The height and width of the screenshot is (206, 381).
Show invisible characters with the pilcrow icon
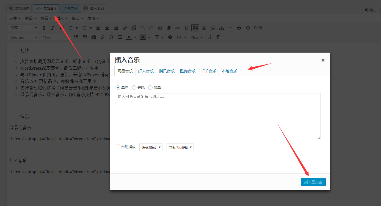(218, 37)
